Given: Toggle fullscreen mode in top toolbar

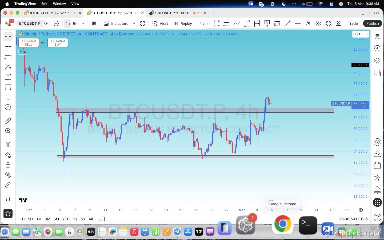Looking at the screenshot, I should (329, 23).
